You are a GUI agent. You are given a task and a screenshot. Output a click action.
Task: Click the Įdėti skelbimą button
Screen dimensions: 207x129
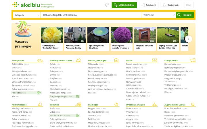coord(124,5)
